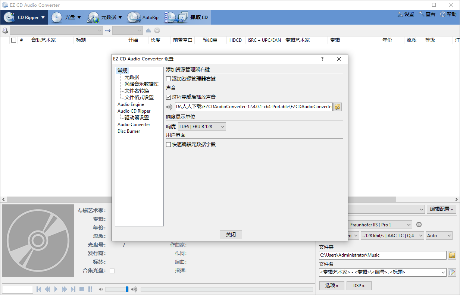Screen dimensions: 460x295
Task: Disable 过程完成后播放声音 option
Action: click(168, 97)
